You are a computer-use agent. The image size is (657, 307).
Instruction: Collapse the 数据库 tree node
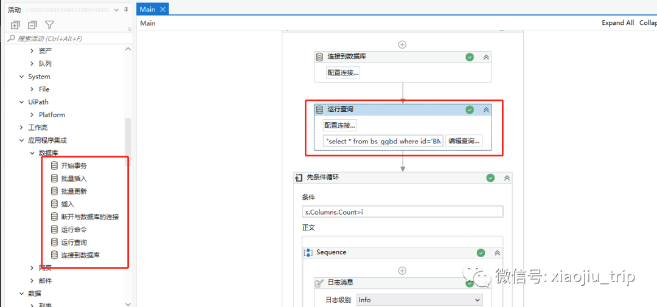(x=32, y=153)
